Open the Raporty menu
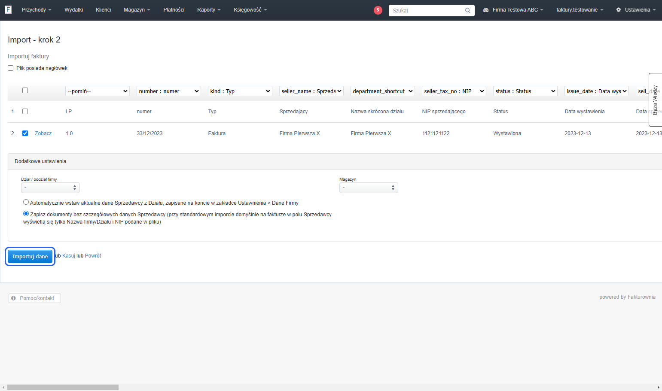The image size is (662, 391). pyautogui.click(x=209, y=10)
